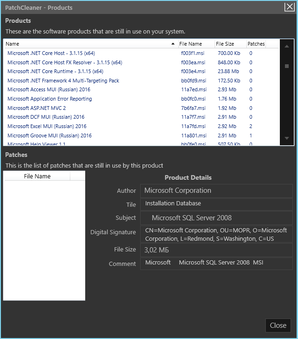Screen dimensions: 298x339
Task: Click patches count 1 for Groove MUI
Action: pos(251,136)
